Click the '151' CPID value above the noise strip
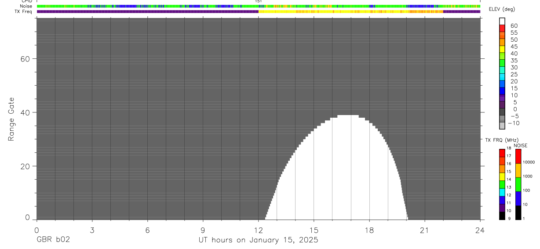Screen dimensions: 540x249 point(259,1)
